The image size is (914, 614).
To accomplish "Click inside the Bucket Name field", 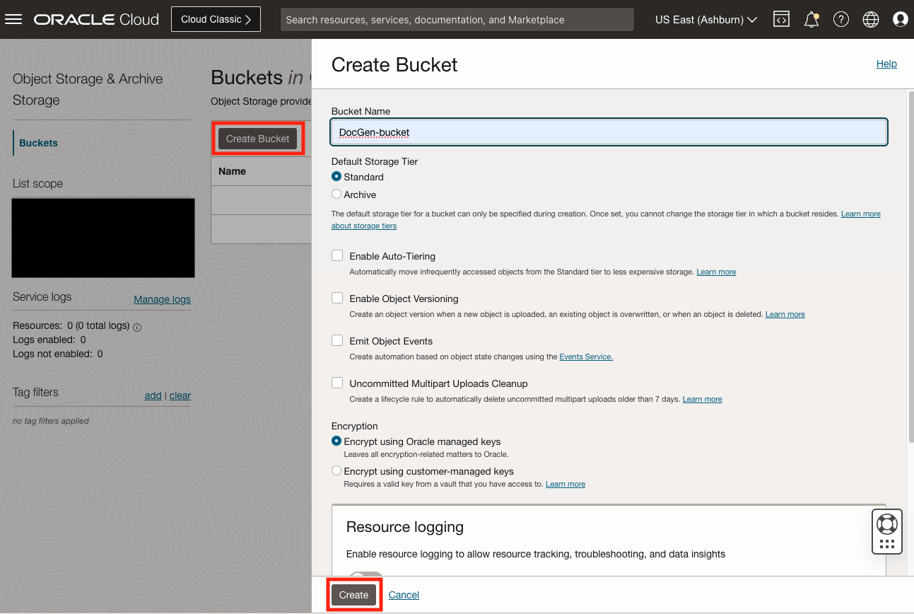I will [x=608, y=132].
